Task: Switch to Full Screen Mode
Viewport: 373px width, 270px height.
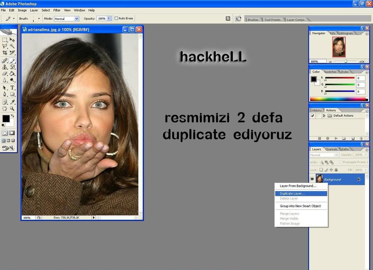Action: [13, 140]
